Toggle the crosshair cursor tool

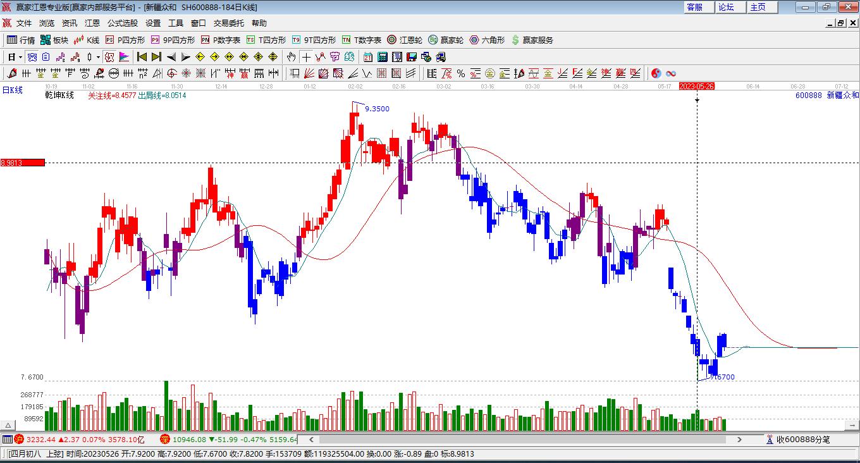point(306,57)
